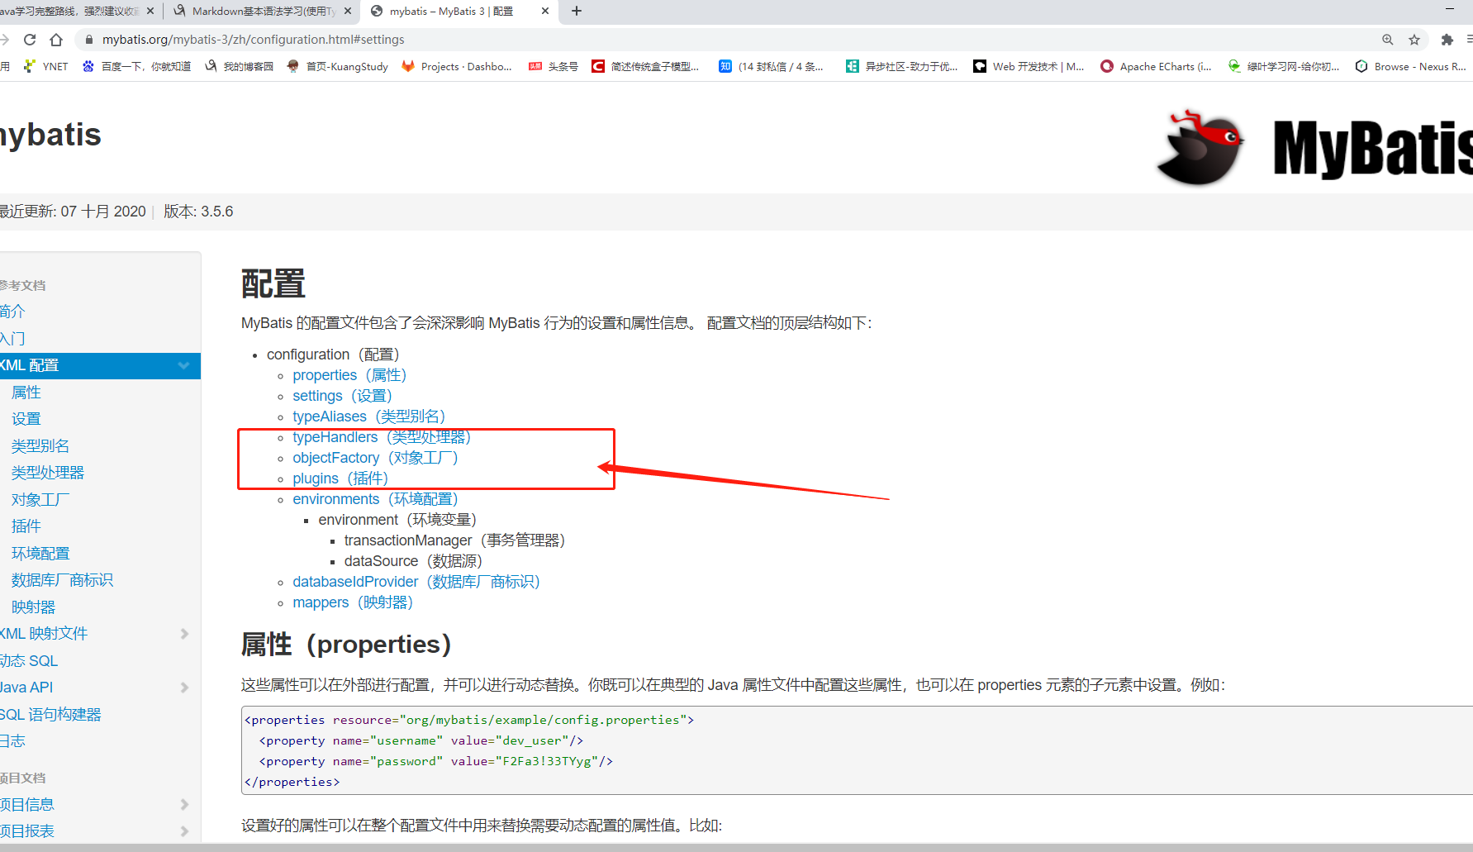Image resolution: width=1473 pixels, height=852 pixels.
Task: Open the Apache ECharts bookmark
Action: 1156,66
